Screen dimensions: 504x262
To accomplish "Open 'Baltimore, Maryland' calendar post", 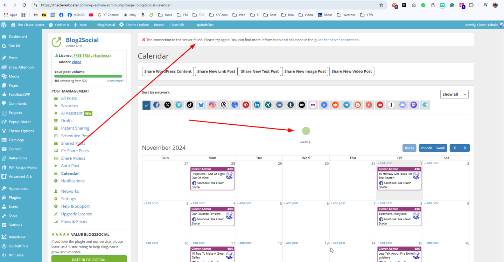I will point(399,217).
